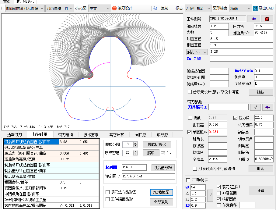Click the 起测圆 input field
Viewport: 276px width, 210px height.
click(x=134, y=167)
